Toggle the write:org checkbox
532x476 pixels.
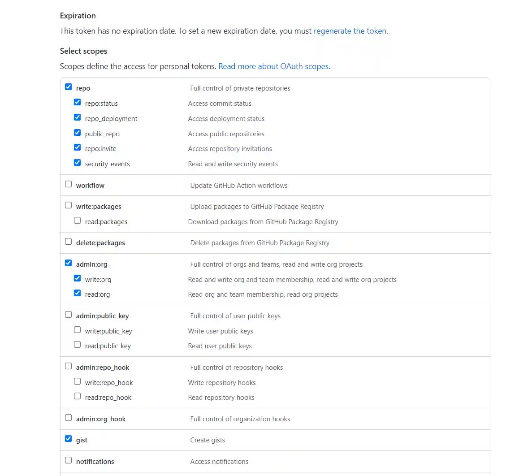coord(77,278)
